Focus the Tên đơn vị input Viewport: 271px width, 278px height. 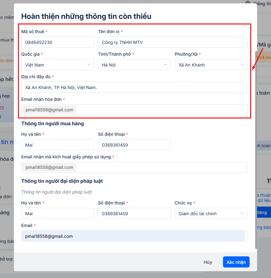[173, 42]
